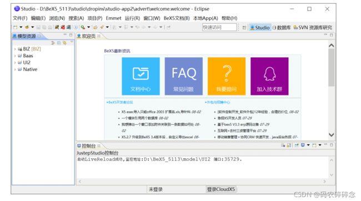Open the 窗口(W) menu
This screenshot has height=201, width=361.
click(x=152, y=18)
